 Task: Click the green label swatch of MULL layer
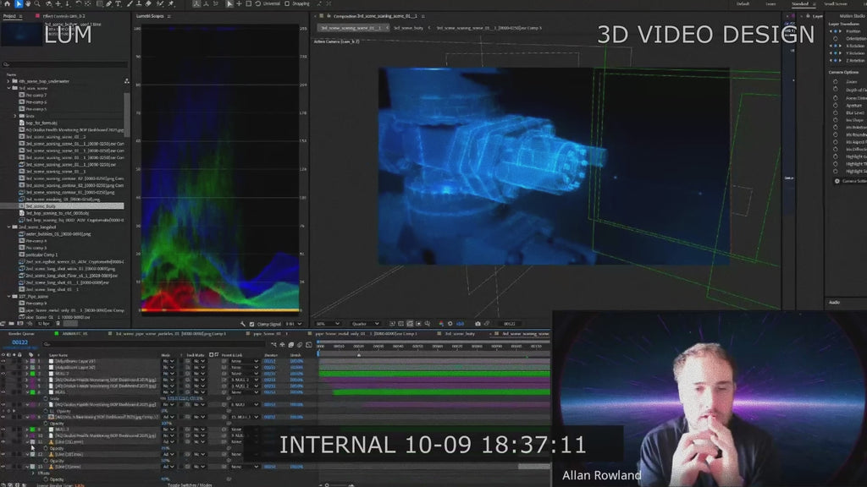pos(32,391)
